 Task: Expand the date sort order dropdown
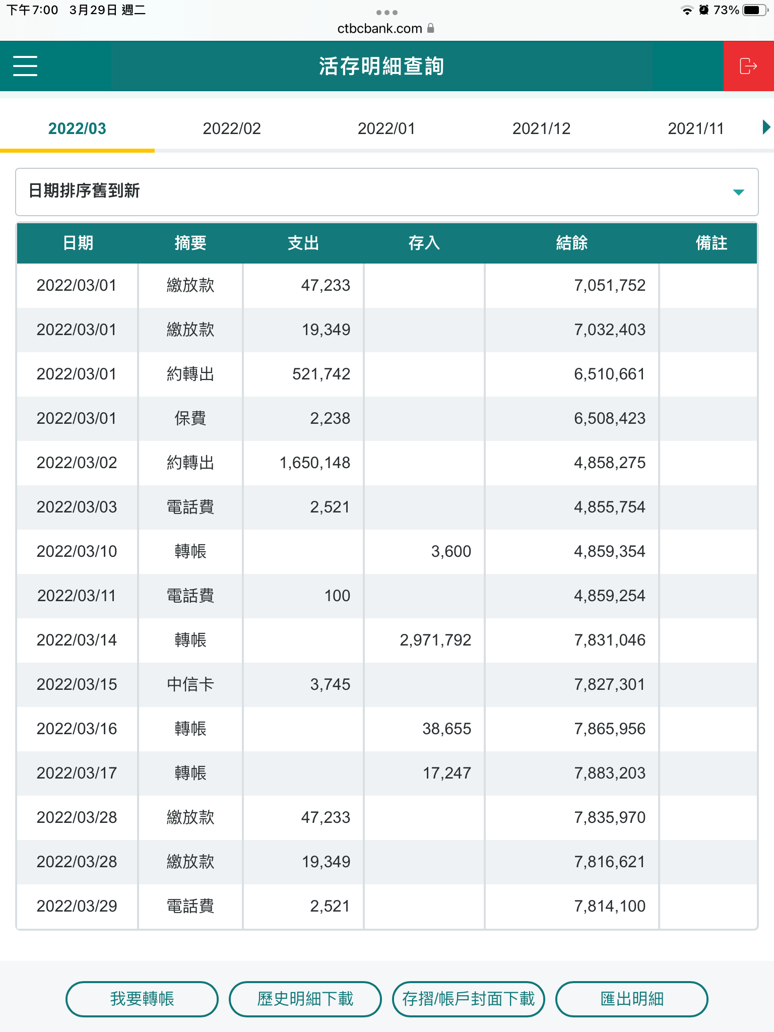tap(738, 192)
